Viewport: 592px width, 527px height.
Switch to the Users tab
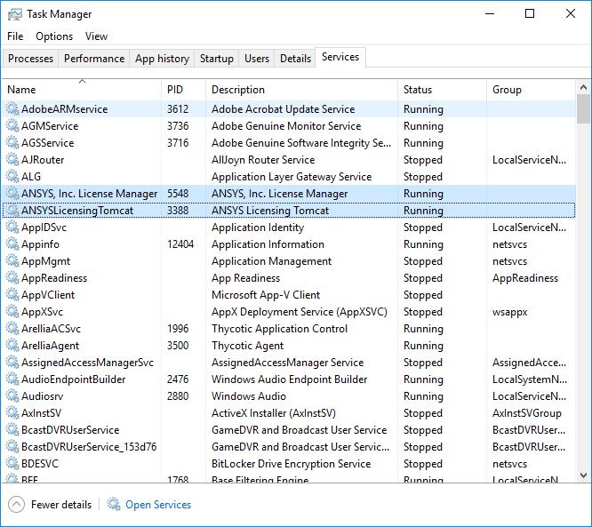(x=257, y=59)
